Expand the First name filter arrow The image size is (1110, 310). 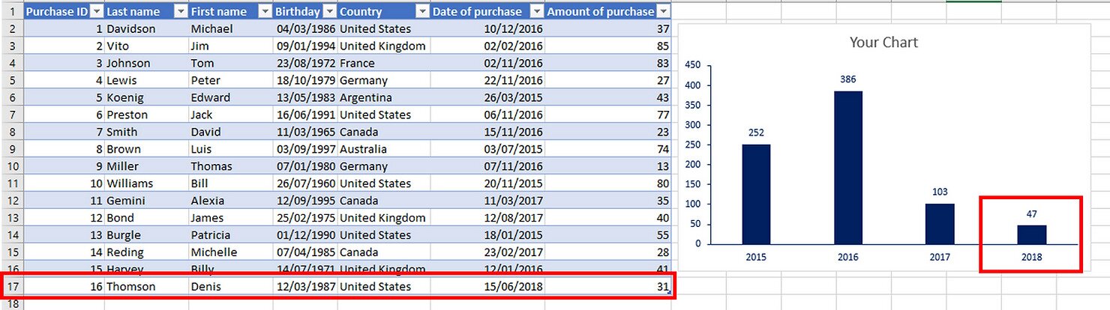point(264,12)
